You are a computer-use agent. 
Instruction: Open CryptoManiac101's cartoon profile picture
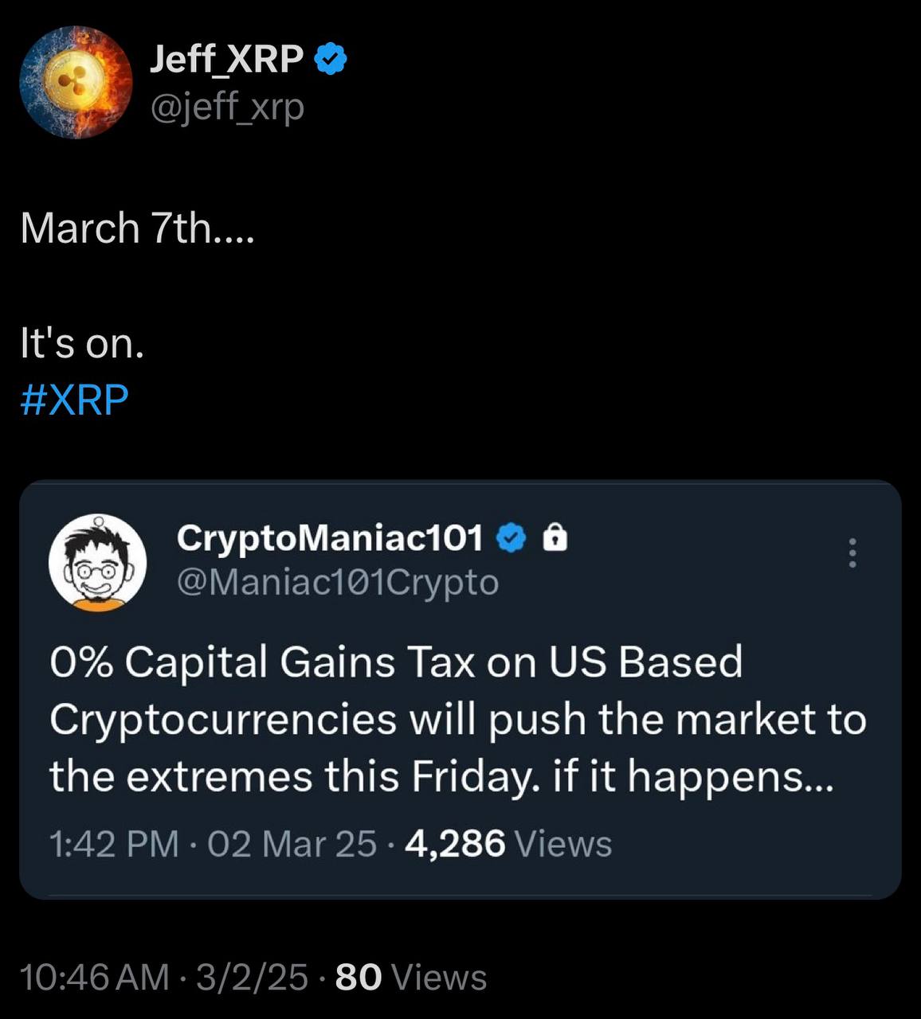pos(97,562)
